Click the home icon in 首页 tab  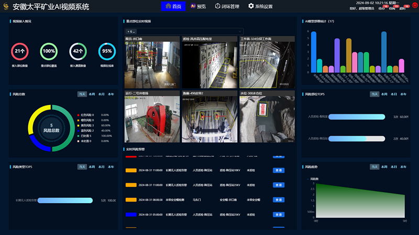tap(168, 6)
